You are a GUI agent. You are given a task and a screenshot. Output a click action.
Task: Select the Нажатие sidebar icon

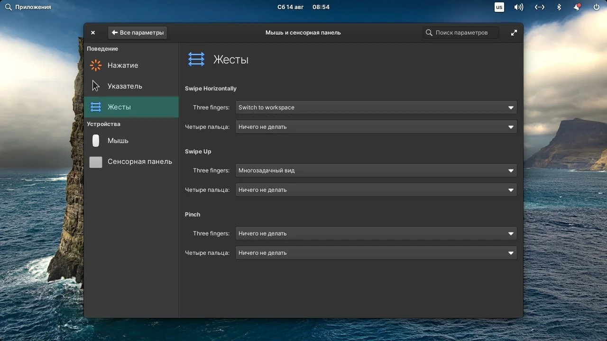pos(95,65)
